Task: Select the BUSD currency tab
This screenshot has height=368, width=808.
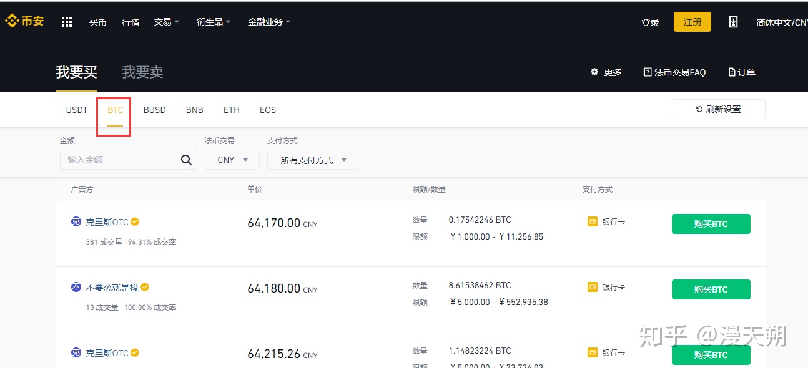Action: pos(154,110)
